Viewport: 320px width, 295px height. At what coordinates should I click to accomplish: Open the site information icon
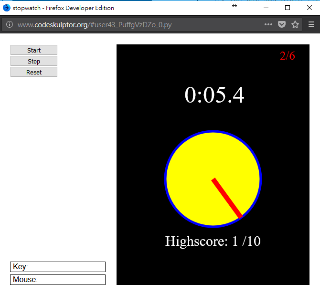(9, 25)
